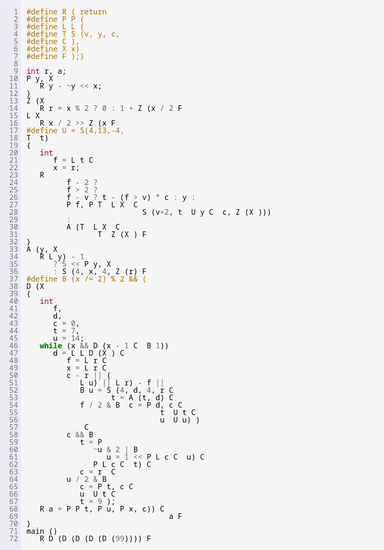The width and height of the screenshot is (384, 550).
Task: Click the 'P L c C t) C' line
Action: point(122,464)
